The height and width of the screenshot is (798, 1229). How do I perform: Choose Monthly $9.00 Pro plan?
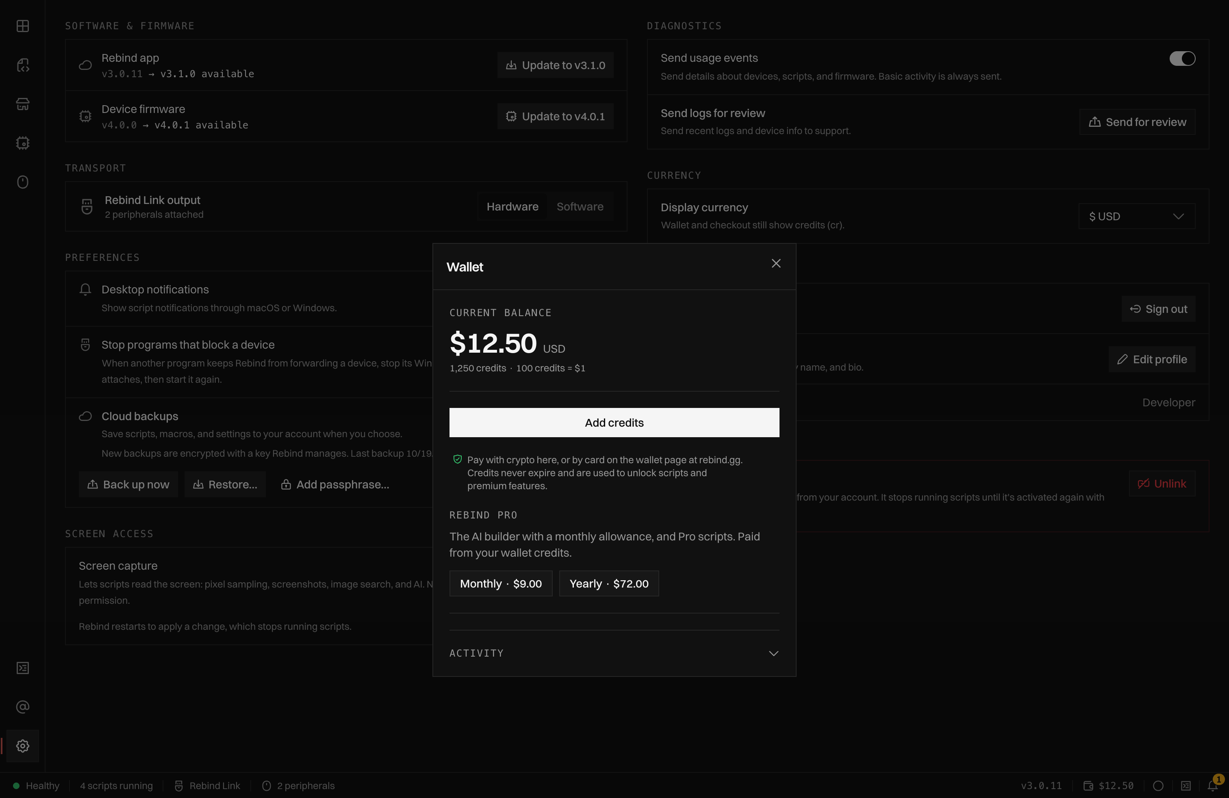pyautogui.click(x=500, y=584)
